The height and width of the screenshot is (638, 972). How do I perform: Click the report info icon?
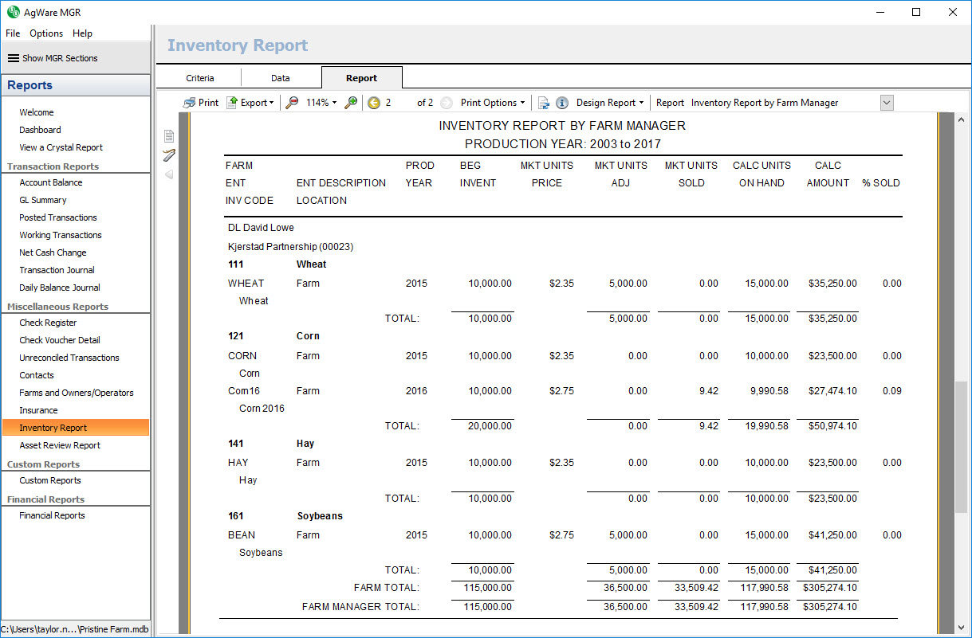[x=562, y=103]
